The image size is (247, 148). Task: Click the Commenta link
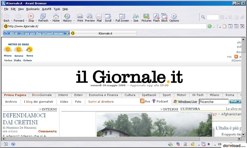click(x=47, y=131)
